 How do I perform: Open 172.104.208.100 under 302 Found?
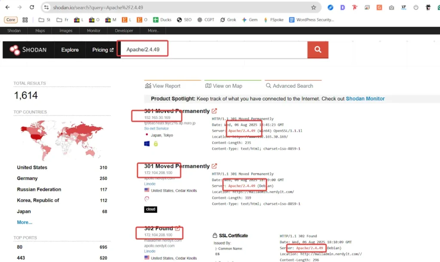[158, 235]
